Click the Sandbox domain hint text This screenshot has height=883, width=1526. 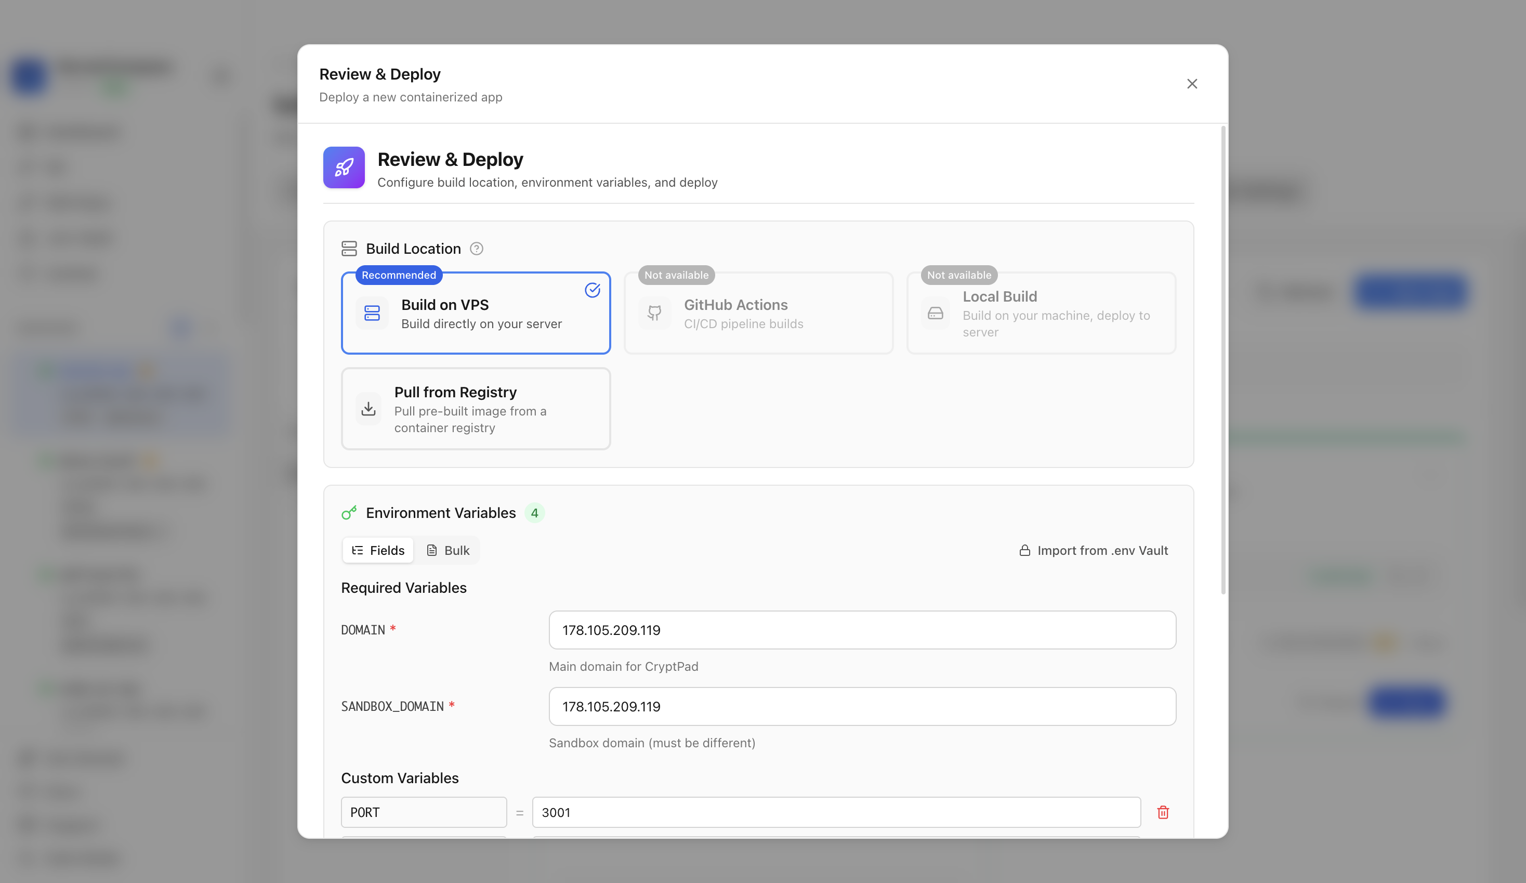pyautogui.click(x=652, y=743)
